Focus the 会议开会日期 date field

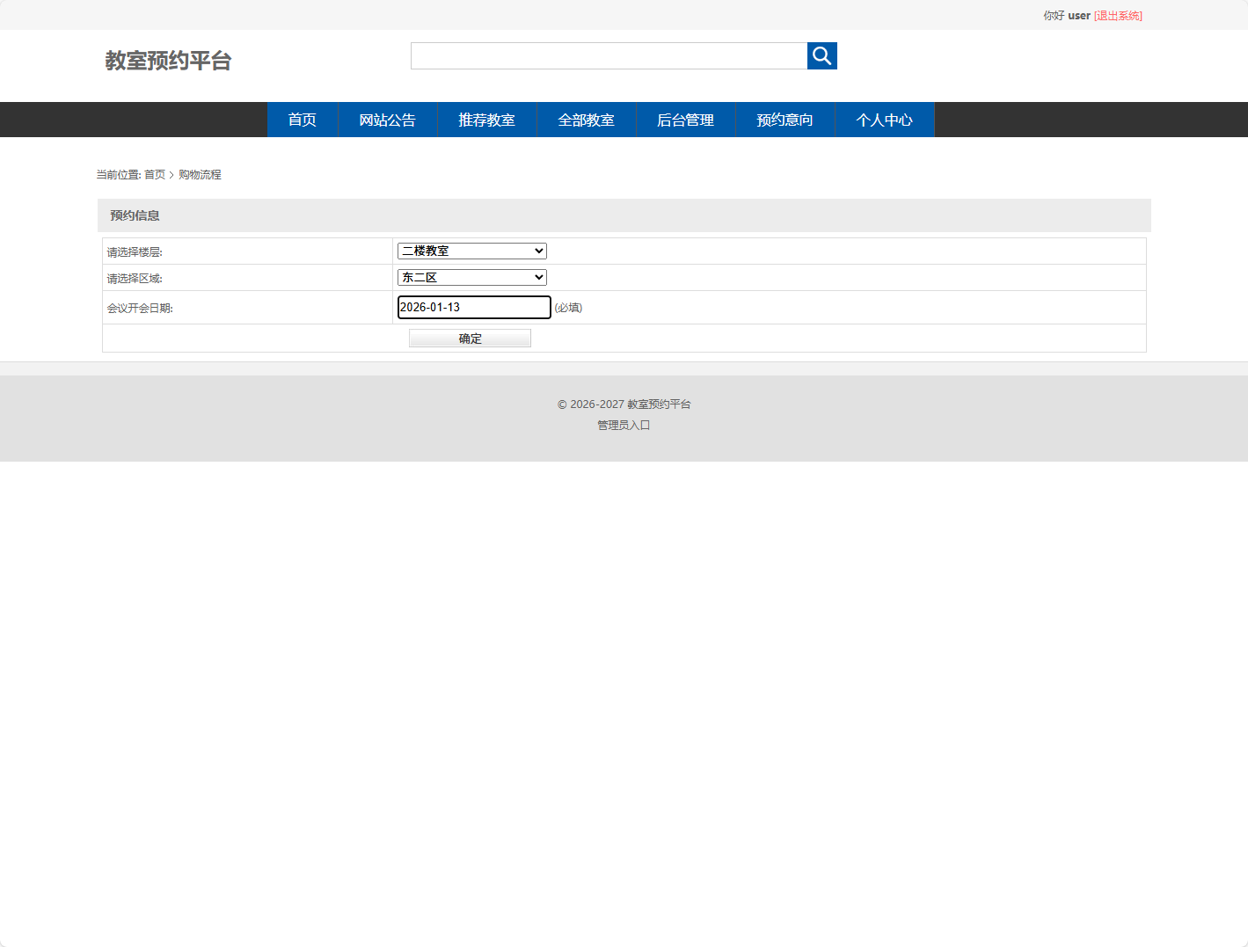474,308
